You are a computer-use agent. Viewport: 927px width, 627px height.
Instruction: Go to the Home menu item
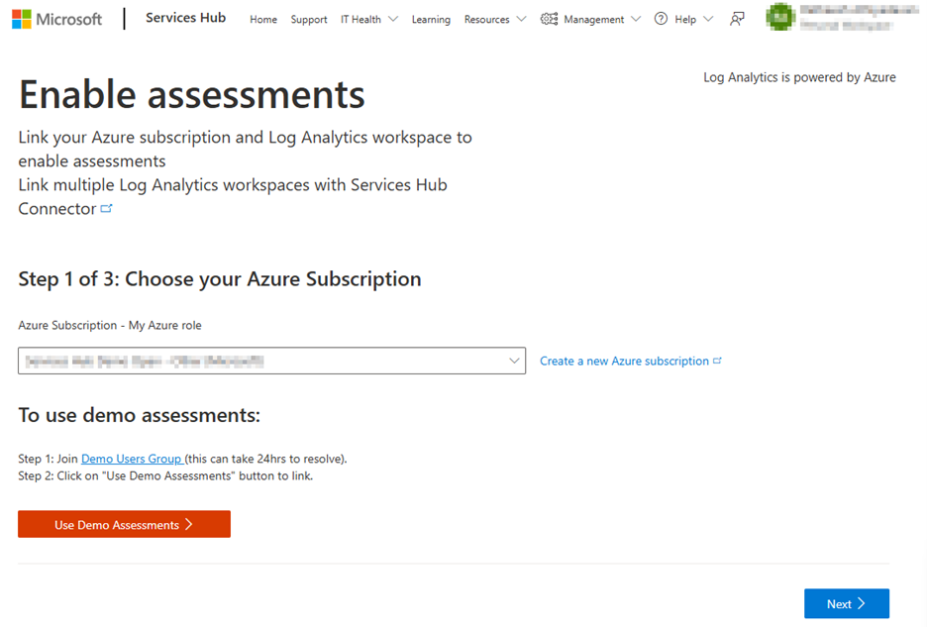point(263,20)
